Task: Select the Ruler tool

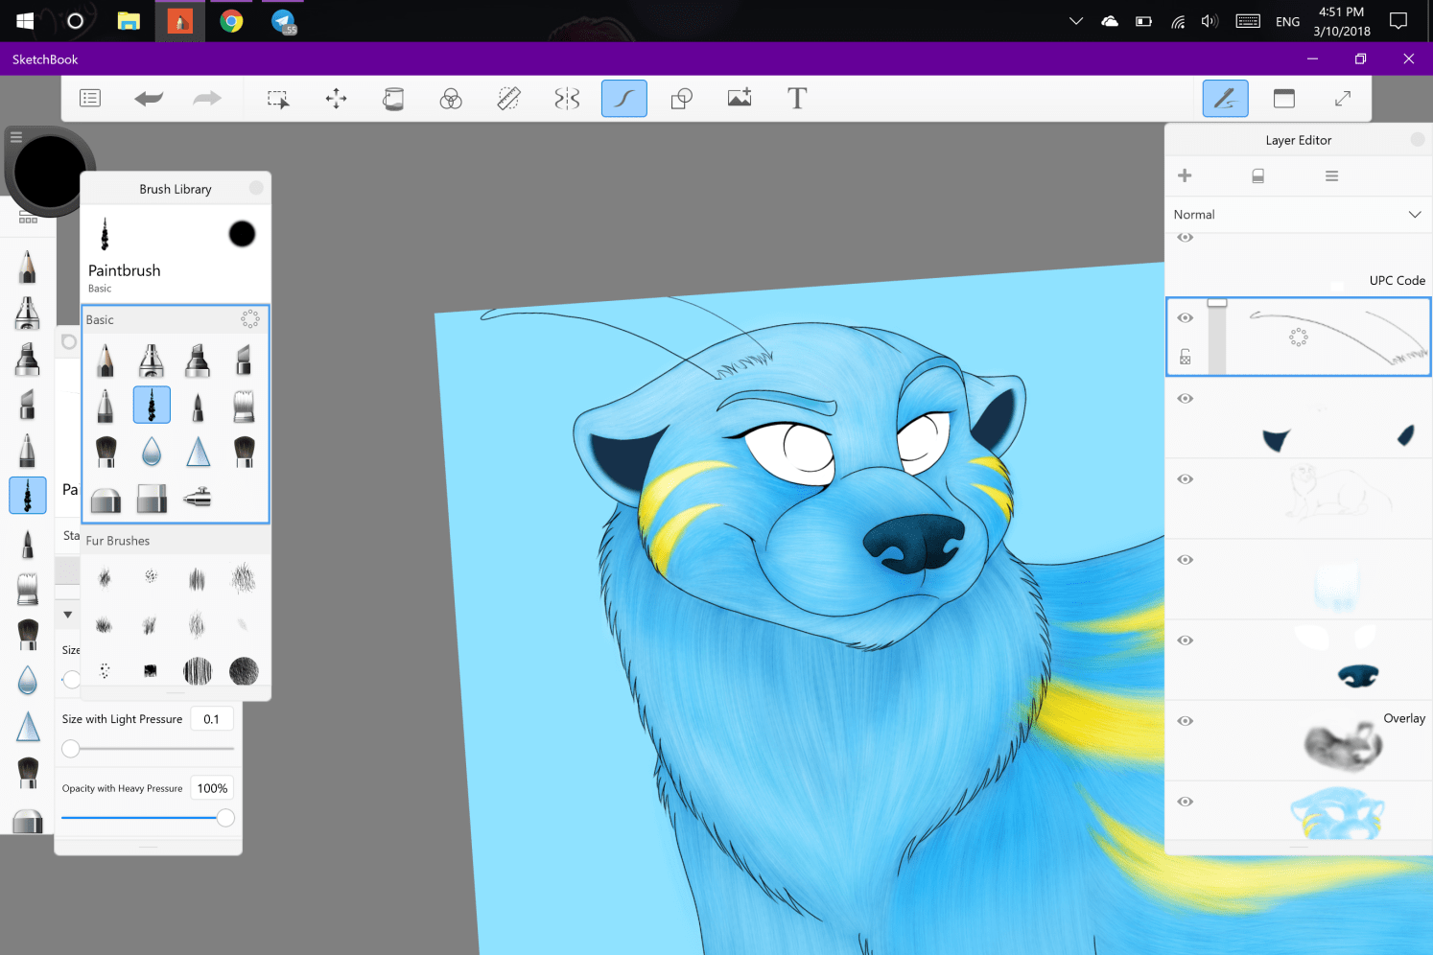Action: [x=508, y=98]
